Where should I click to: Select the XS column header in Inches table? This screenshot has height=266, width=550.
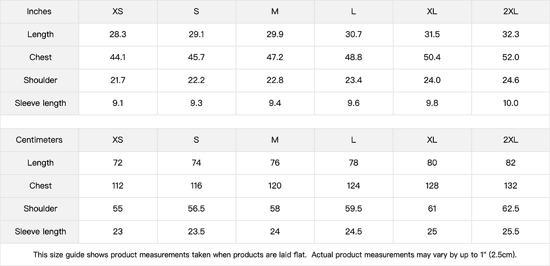point(118,11)
